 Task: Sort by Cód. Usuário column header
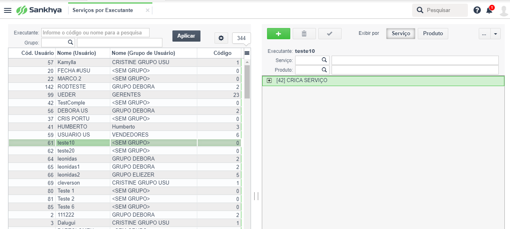[32, 53]
